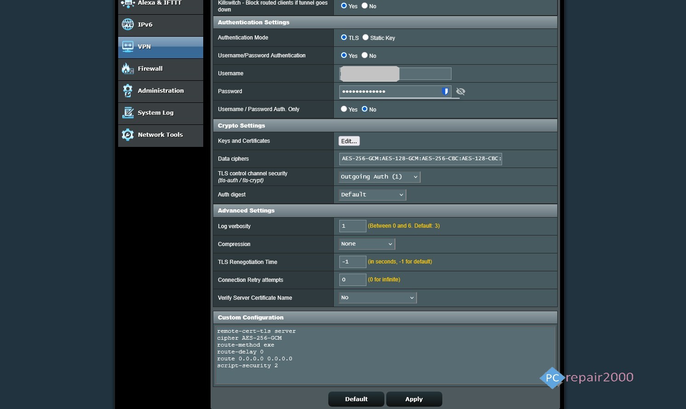Image resolution: width=686 pixels, height=409 pixels.
Task: Select No for Username/Password Authentication
Action: coord(365,56)
